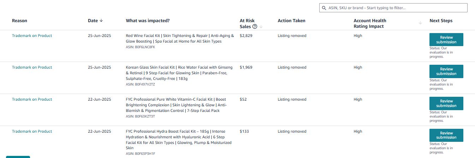The image size is (475, 158).
Task: Sort by Date column arrow
Action: 101,21
